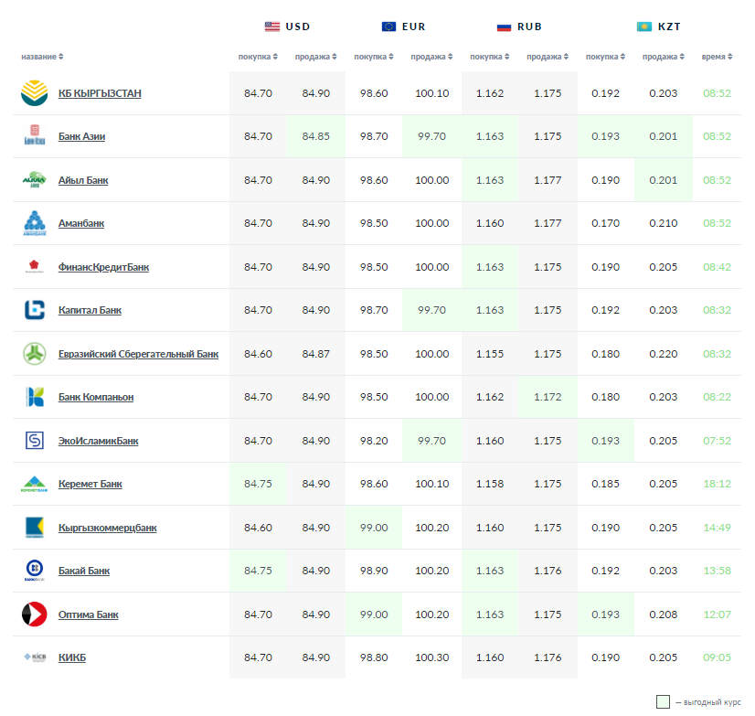Sort table by название column
This screenshot has width=755, height=716.
coord(42,57)
